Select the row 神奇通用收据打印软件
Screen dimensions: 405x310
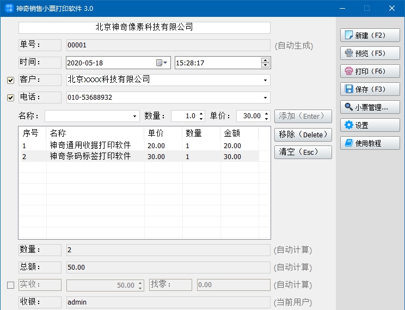coord(90,145)
